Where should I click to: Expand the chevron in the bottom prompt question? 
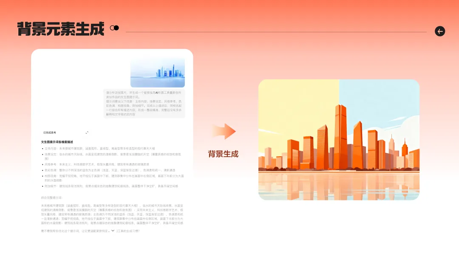112,231
